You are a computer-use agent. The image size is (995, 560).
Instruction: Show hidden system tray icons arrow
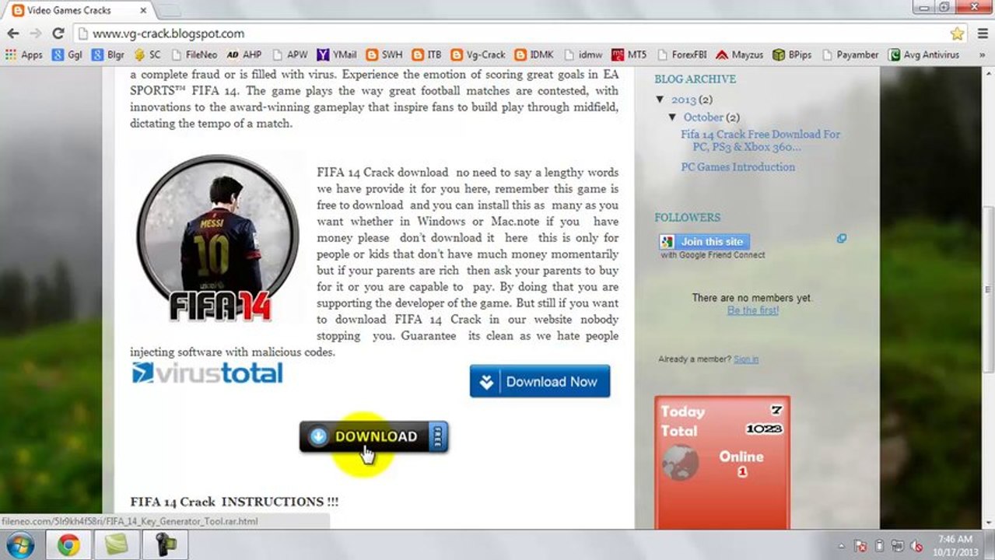point(843,545)
